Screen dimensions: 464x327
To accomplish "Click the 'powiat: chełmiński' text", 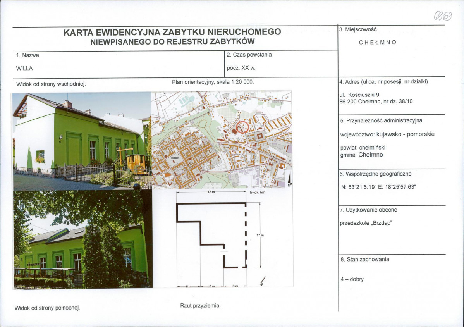I will [363, 147].
